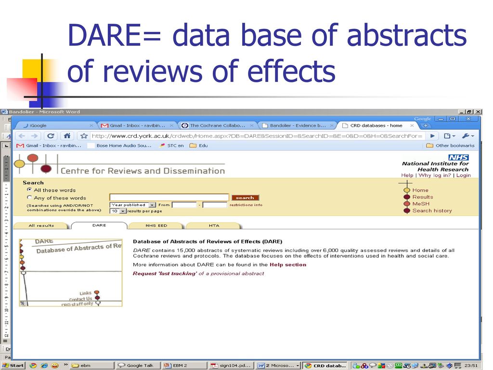Open Search history in the side navigation
The height and width of the screenshot is (370, 493).
tap(432, 211)
